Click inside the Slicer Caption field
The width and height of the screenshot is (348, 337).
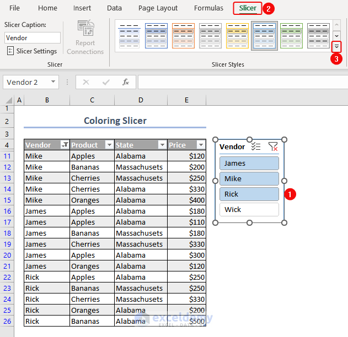(33, 37)
